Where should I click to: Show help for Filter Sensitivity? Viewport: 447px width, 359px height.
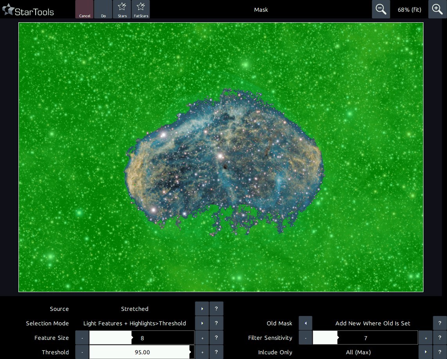coord(440,337)
